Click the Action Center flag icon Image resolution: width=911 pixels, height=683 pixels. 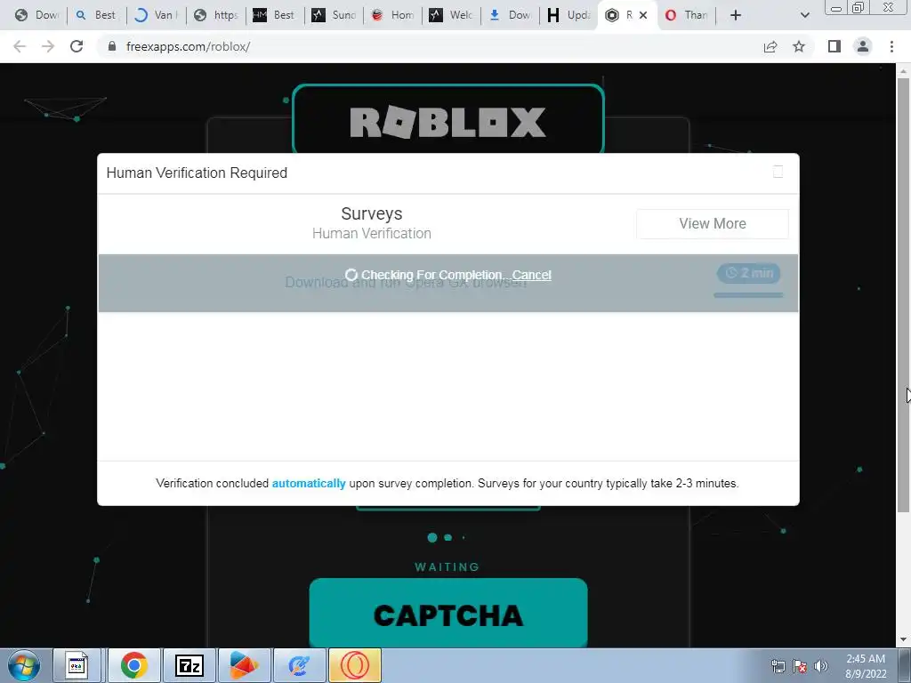800,666
